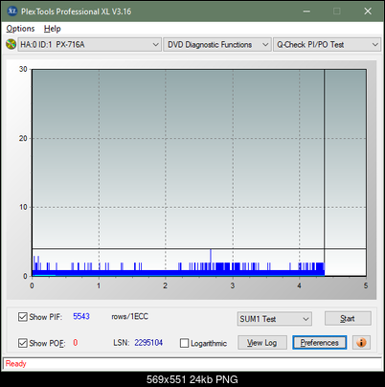This screenshot has height=387, width=385.
Task: Expand the SUM1 Test dropdown
Action: pos(275,319)
